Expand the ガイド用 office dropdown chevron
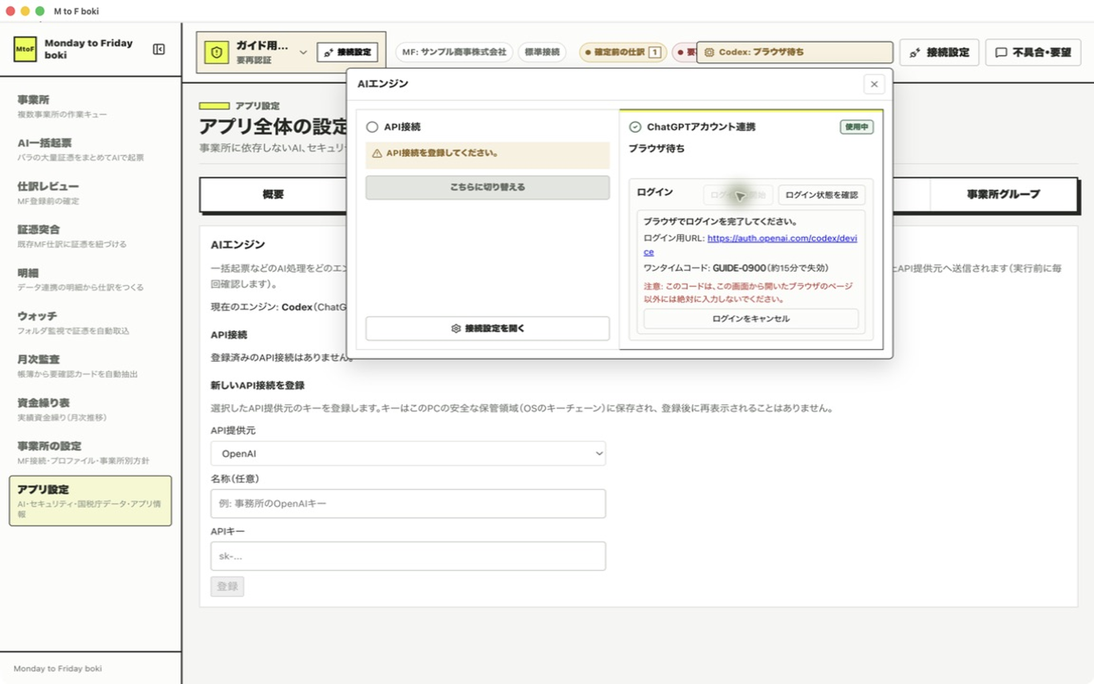 pos(303,52)
